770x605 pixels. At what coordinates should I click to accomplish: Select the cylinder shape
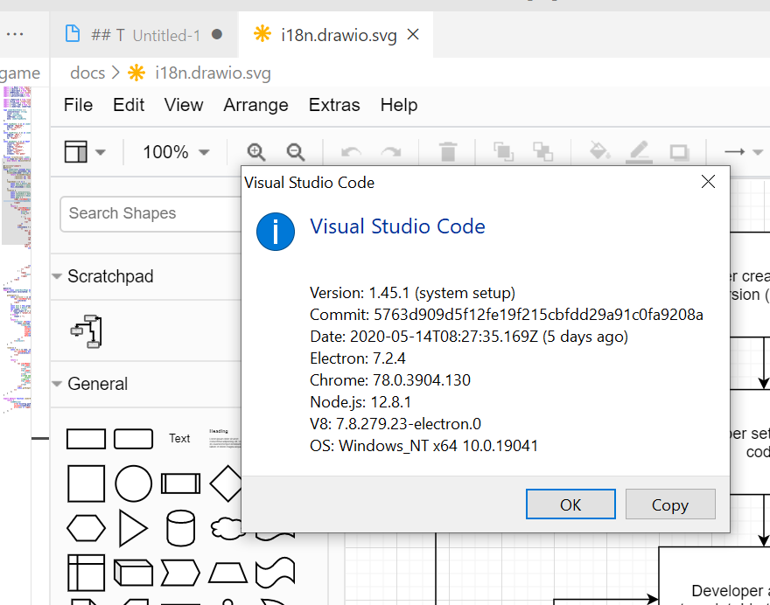180,528
